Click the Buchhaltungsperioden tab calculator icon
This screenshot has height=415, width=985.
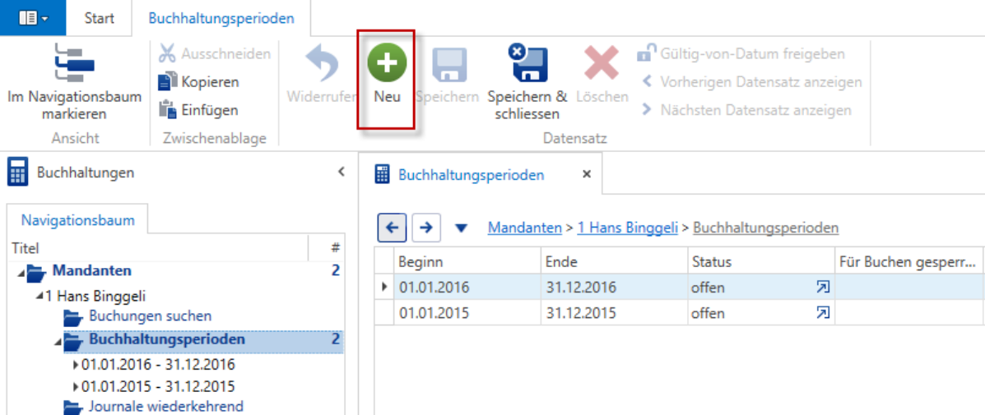(382, 174)
